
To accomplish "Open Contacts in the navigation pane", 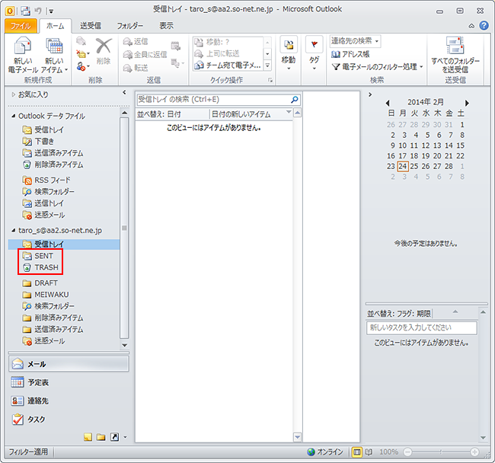I will pyautogui.click(x=38, y=401).
